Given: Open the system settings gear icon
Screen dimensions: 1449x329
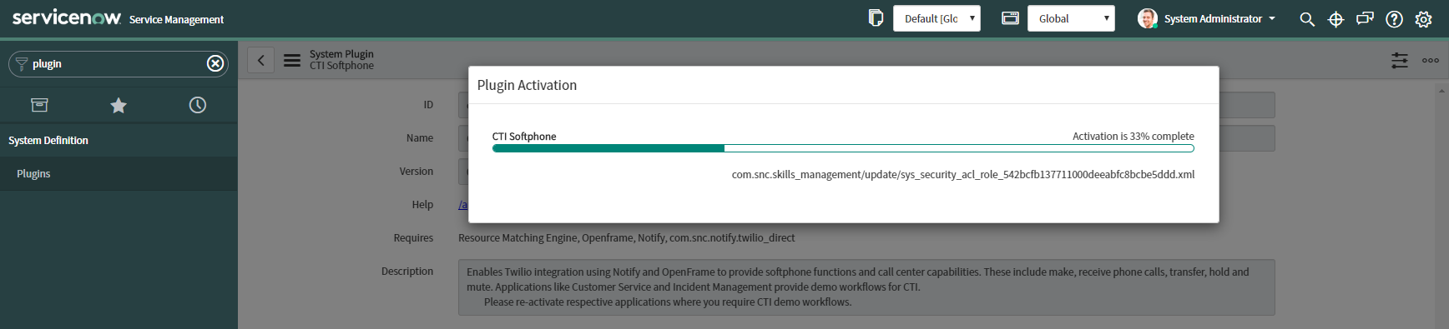Looking at the screenshot, I should (x=1423, y=19).
